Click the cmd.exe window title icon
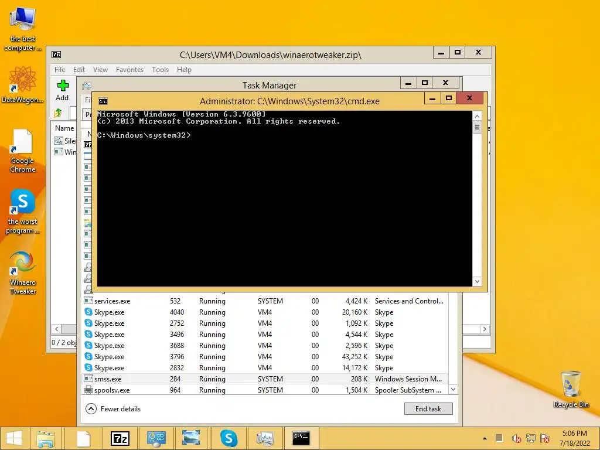Viewport: 600px width, 450px height. point(103,101)
